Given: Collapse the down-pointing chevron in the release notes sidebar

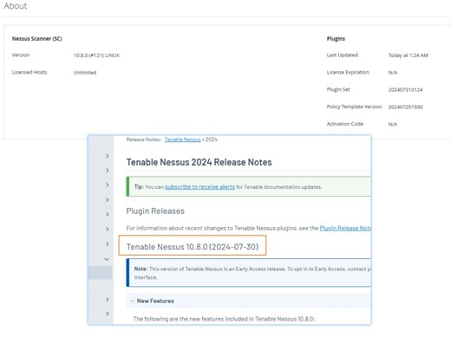Looking at the screenshot, I should (x=107, y=259).
